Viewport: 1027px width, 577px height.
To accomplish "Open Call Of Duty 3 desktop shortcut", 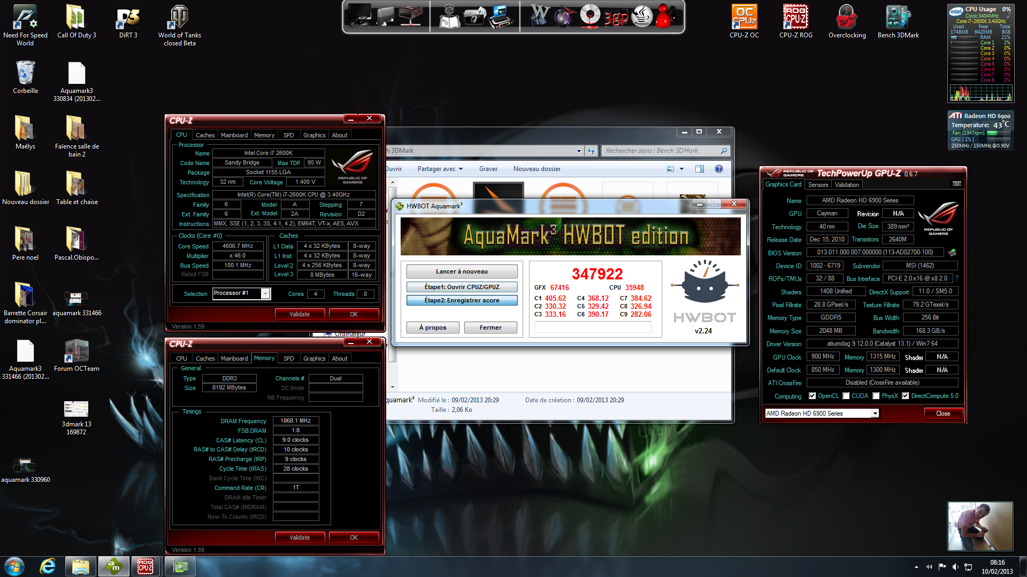I will [x=76, y=21].
